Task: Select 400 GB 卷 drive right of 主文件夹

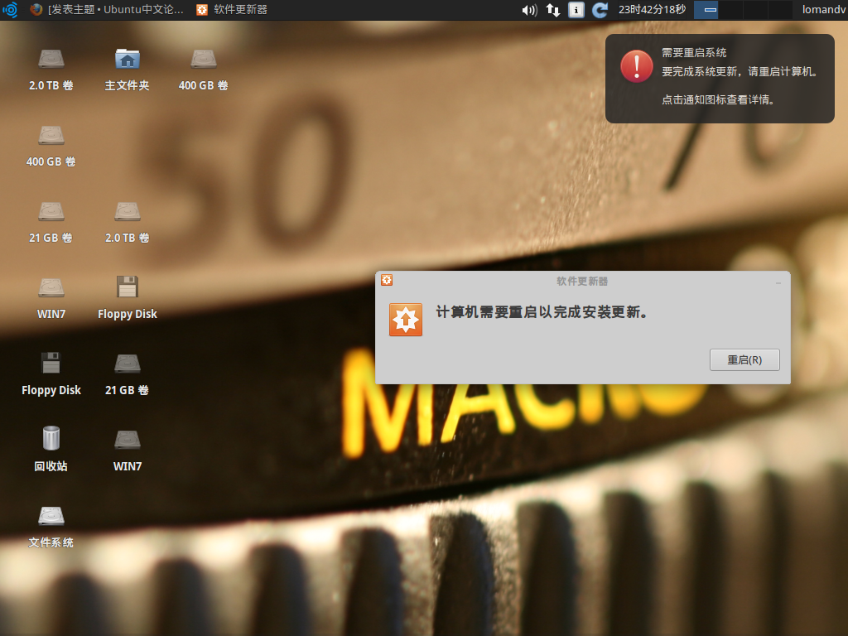Action: click(204, 70)
